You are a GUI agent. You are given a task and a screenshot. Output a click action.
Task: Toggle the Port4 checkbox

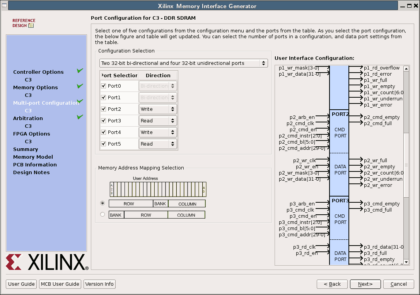pos(104,132)
